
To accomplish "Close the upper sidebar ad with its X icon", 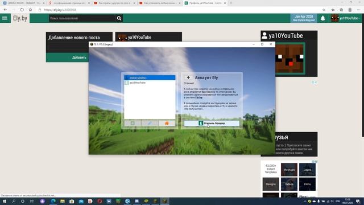I will (x=316, y=82).
